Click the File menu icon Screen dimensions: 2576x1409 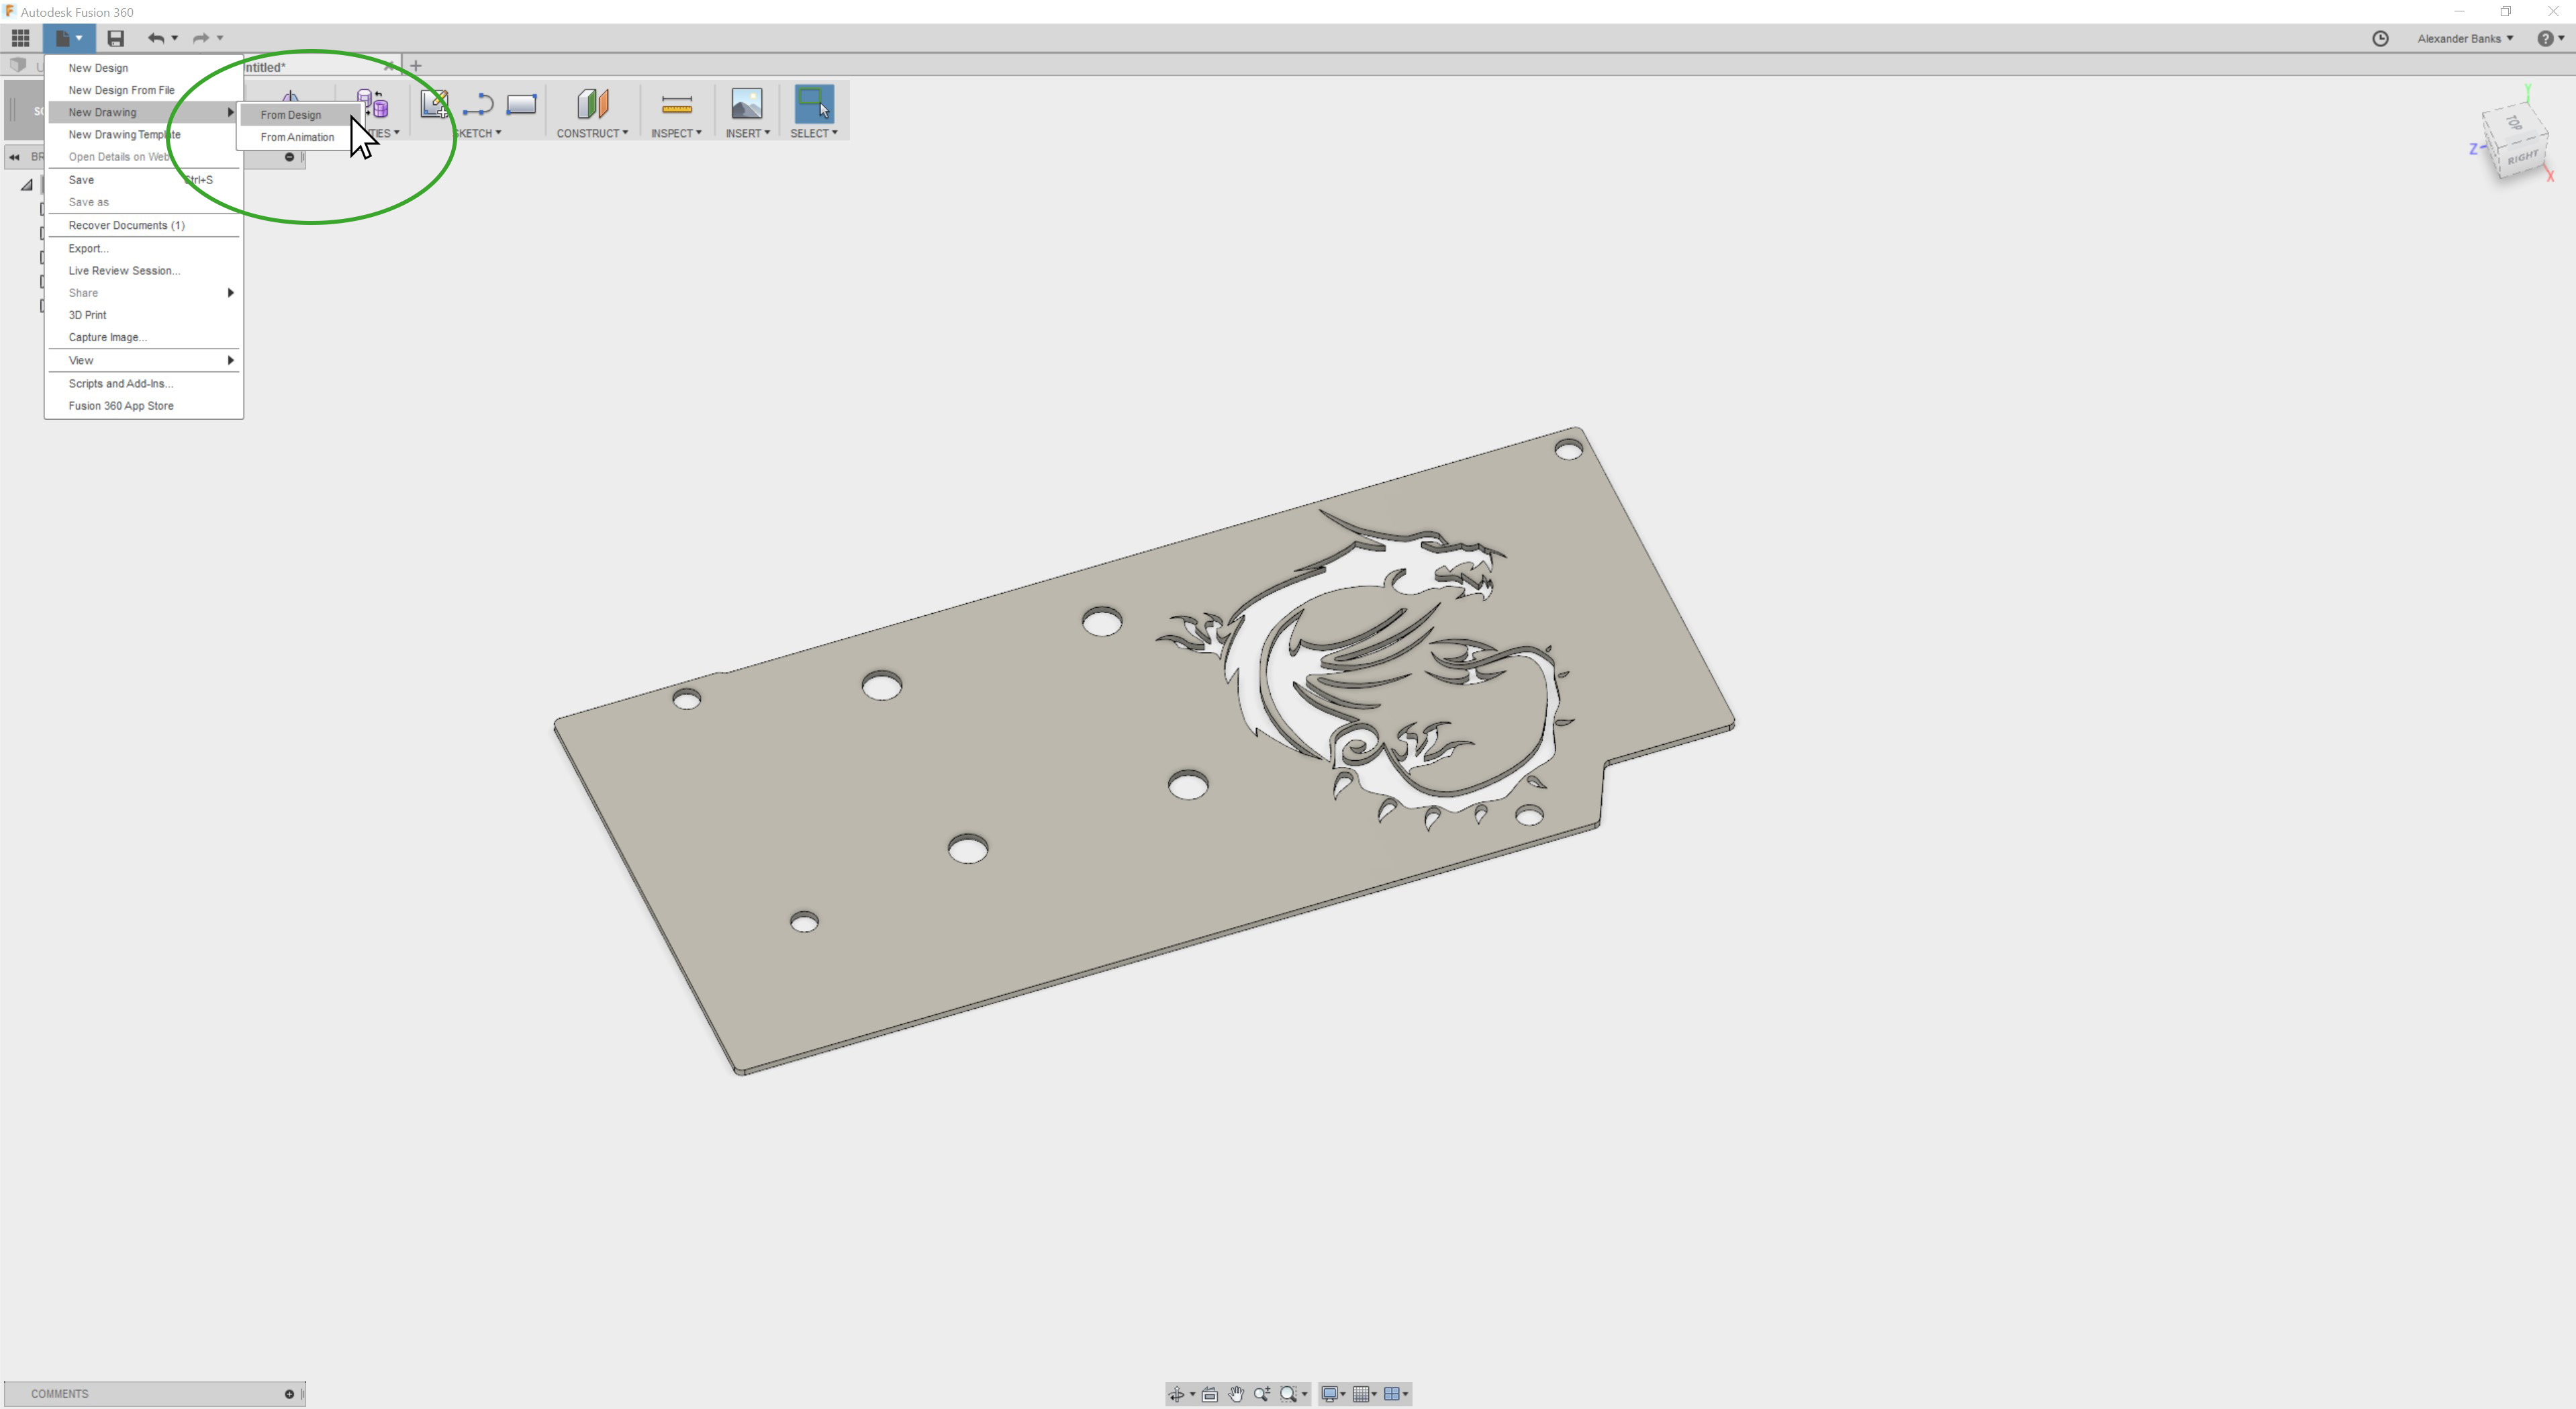[x=68, y=38]
